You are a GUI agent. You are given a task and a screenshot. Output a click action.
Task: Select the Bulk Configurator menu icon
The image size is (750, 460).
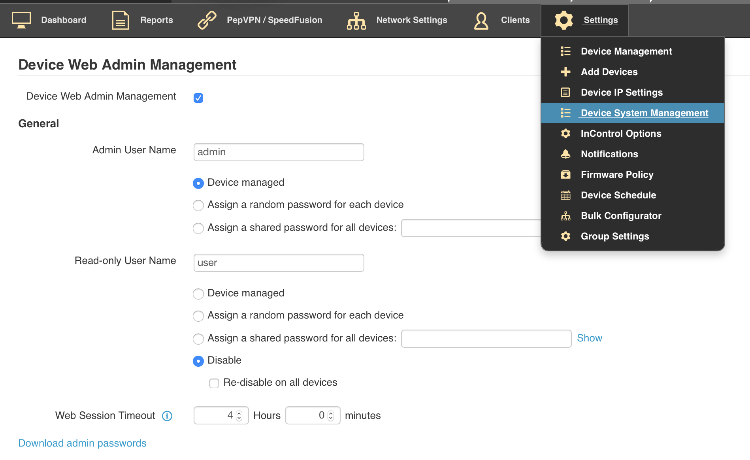(565, 216)
